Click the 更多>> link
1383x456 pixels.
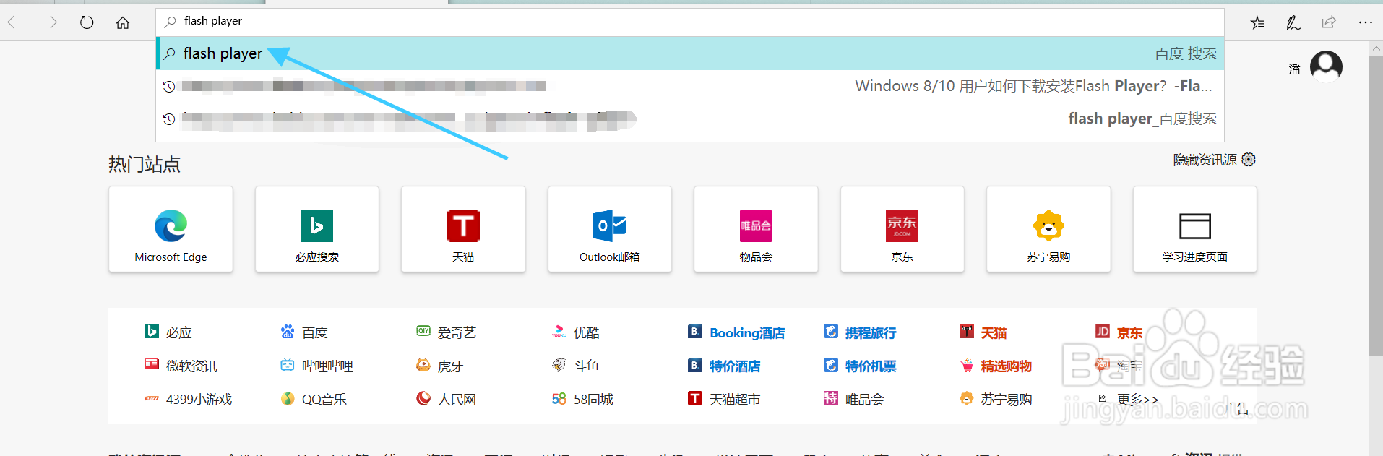click(1137, 399)
